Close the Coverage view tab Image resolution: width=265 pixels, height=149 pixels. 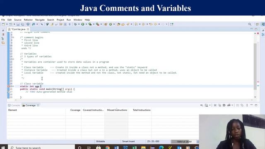pyautogui.click(x=38, y=105)
